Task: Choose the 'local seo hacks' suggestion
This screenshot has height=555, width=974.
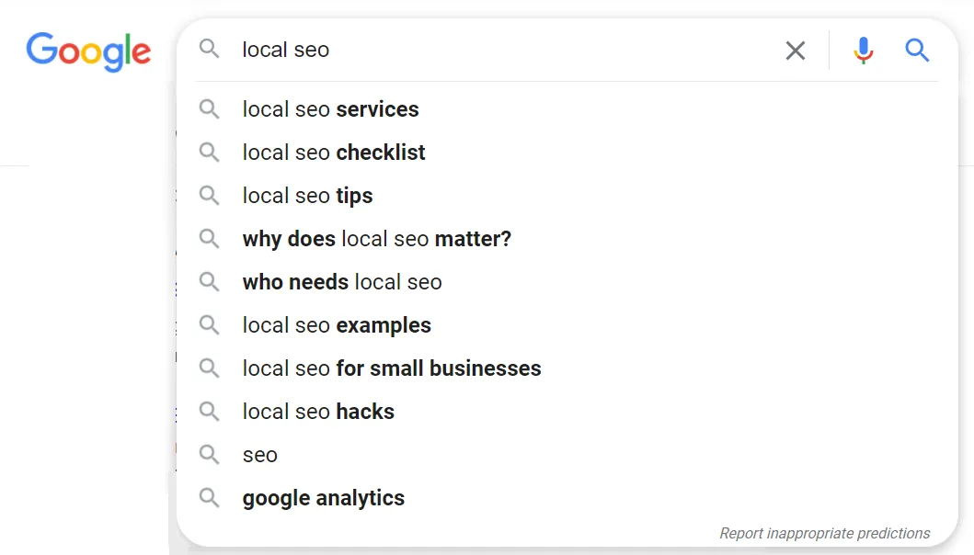Action: pos(318,412)
